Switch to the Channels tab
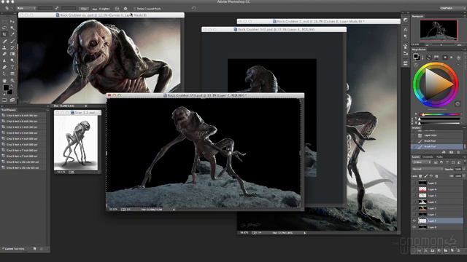Screen dimensions: 467x262 pyautogui.click(x=428, y=157)
